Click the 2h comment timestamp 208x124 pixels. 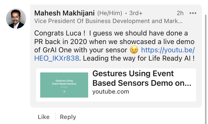click(180, 13)
